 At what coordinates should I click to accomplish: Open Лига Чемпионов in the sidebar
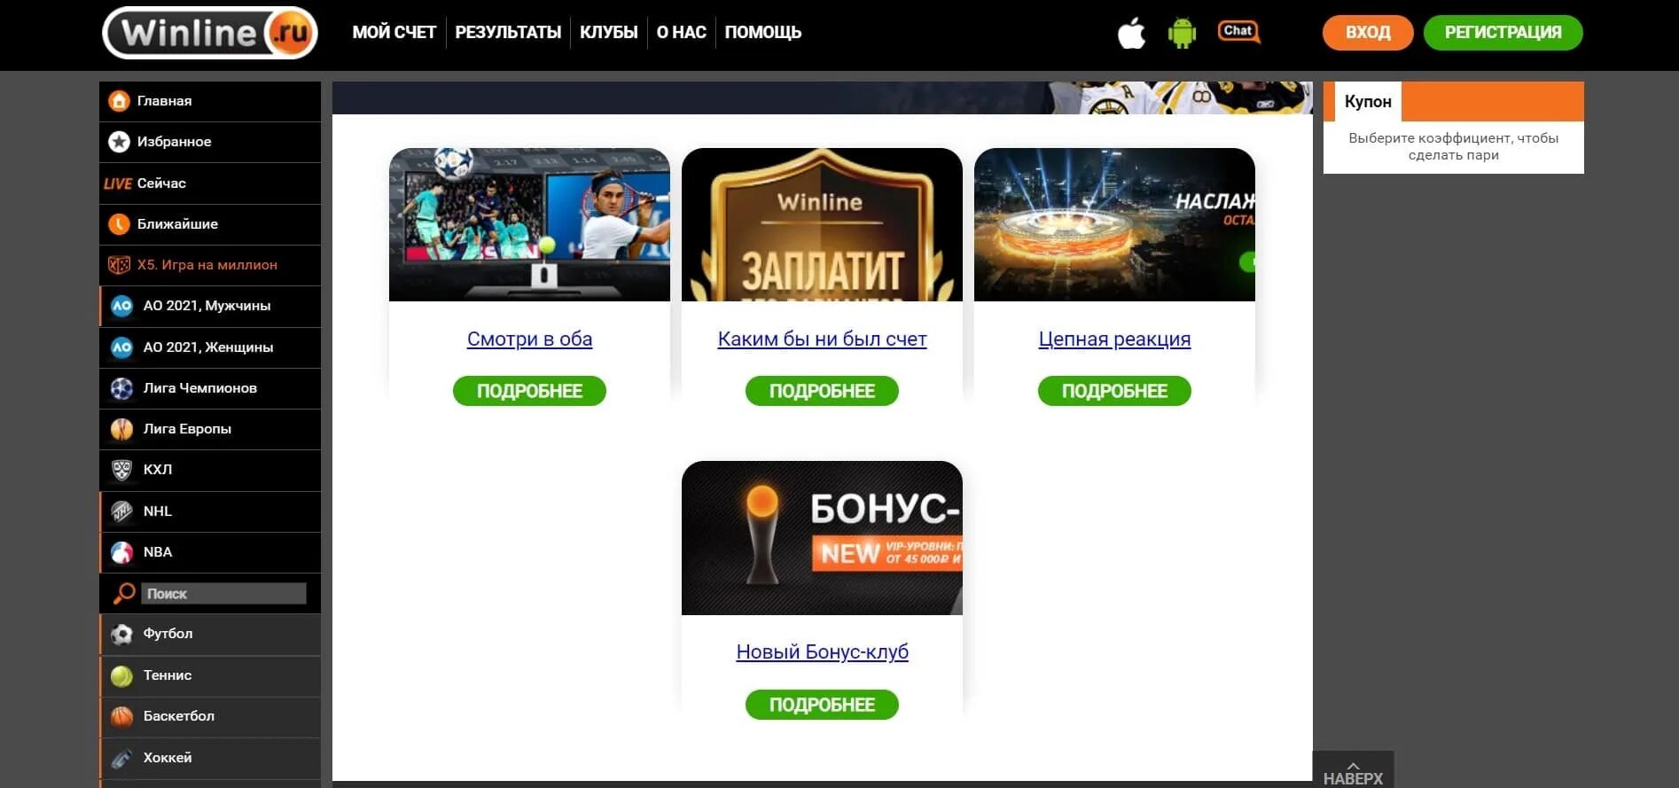pyautogui.click(x=210, y=388)
